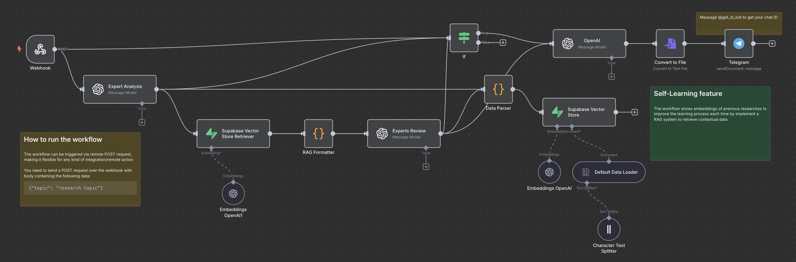Select the Telegram send document node
Viewport: 796px width, 262px height.
[738, 44]
